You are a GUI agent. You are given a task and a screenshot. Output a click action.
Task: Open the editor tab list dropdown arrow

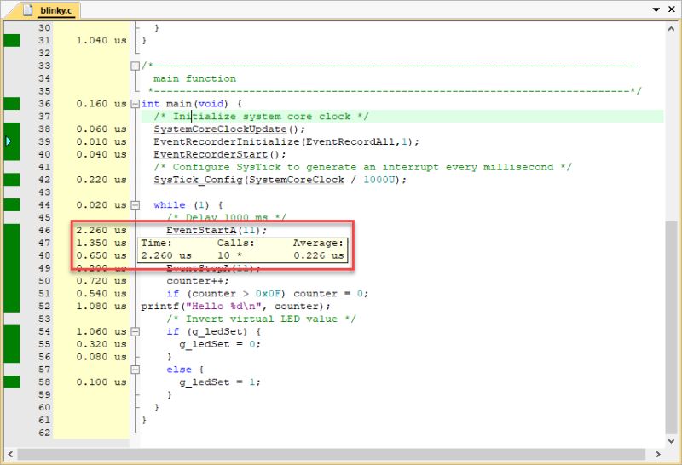(656, 9)
